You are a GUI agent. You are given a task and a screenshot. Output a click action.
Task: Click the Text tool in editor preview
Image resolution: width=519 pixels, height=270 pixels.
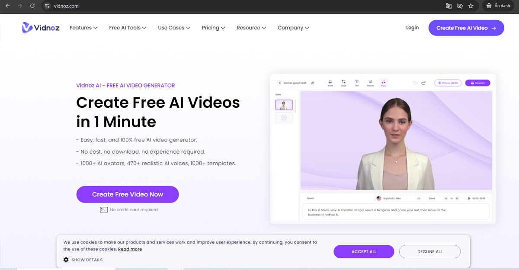click(357, 83)
